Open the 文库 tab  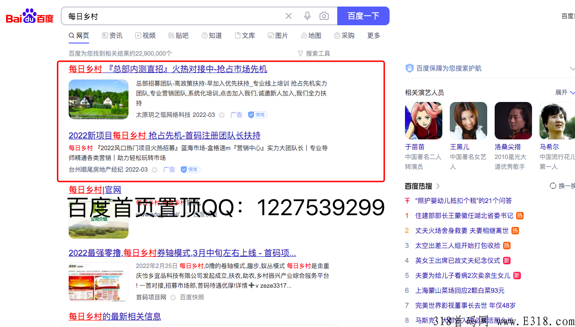click(x=245, y=36)
